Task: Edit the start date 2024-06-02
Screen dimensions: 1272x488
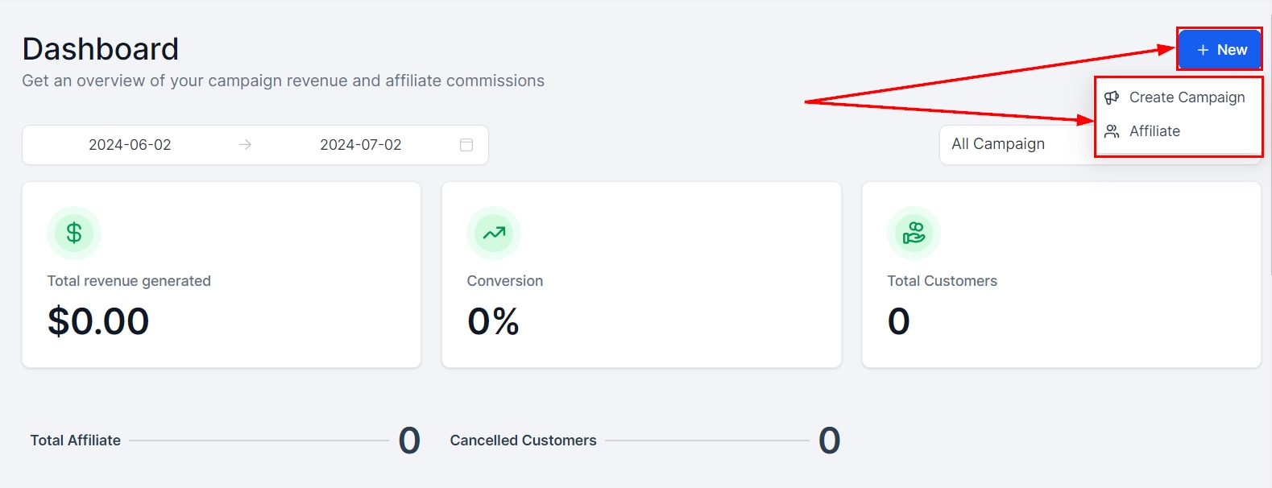Action: (x=130, y=145)
